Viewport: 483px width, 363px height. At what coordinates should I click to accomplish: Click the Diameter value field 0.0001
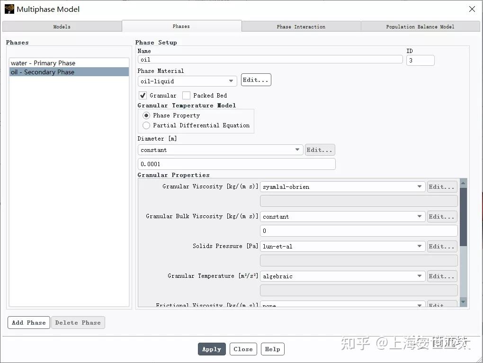coord(237,164)
